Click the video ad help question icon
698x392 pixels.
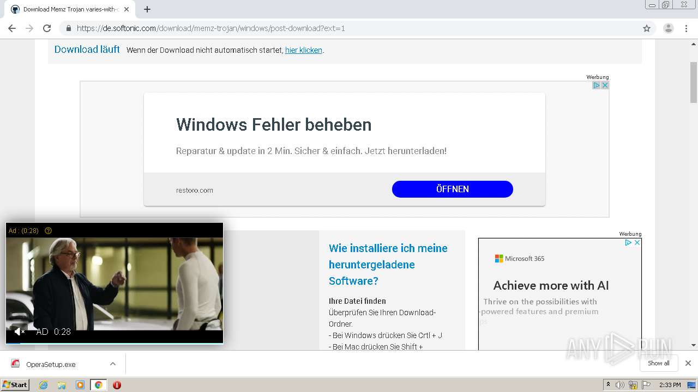[48, 231]
